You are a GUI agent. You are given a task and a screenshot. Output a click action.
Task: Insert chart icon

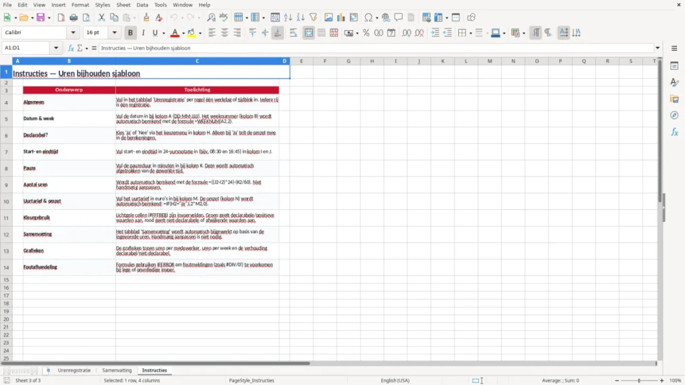341,17
